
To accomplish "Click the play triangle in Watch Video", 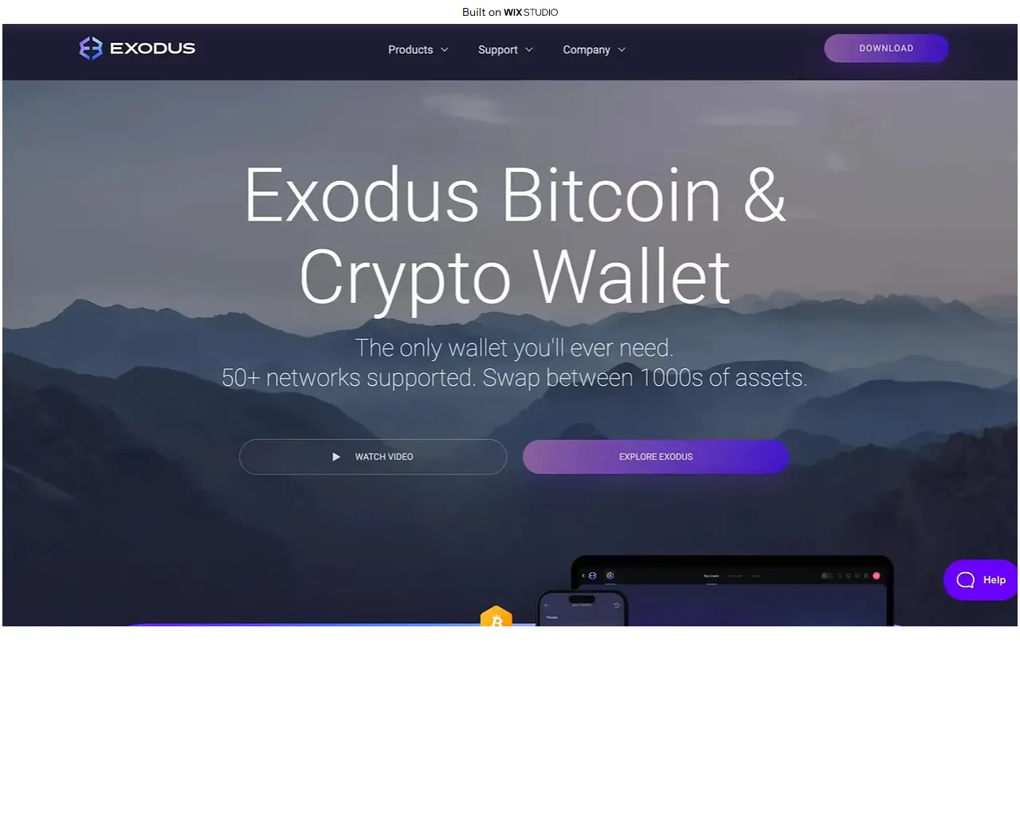I will click(336, 457).
